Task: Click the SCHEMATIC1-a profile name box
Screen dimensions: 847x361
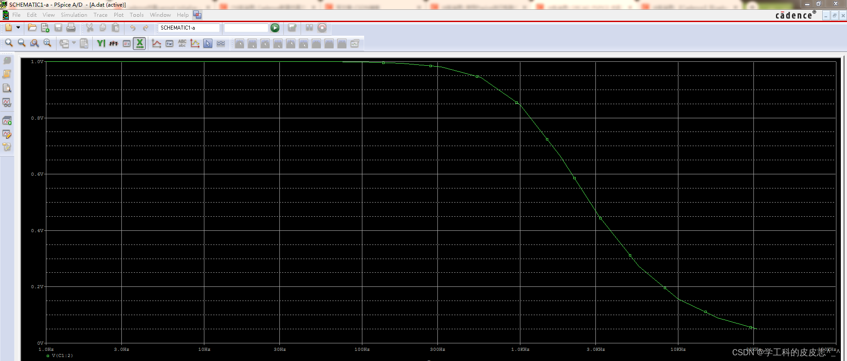Action: click(188, 28)
